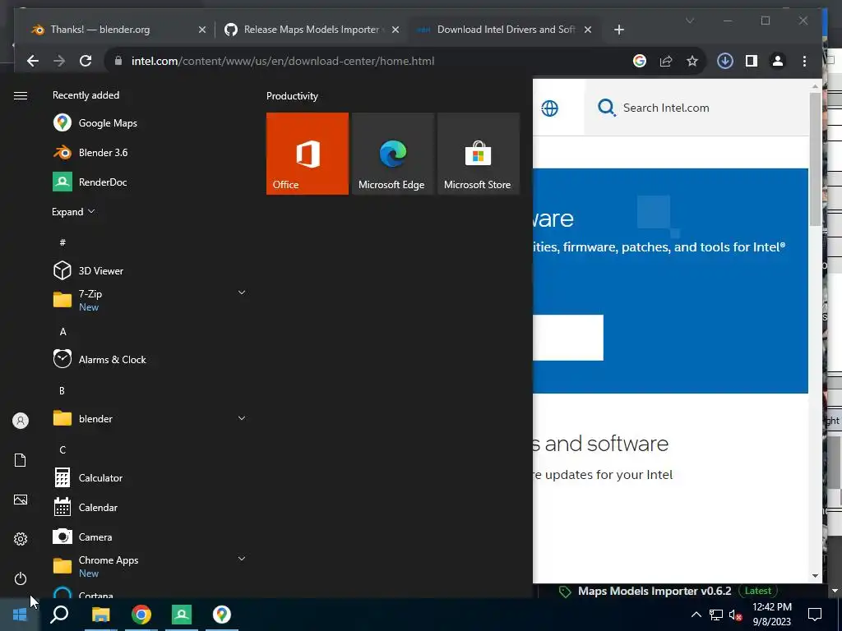Bookmark this page with the star icon

tap(692, 61)
